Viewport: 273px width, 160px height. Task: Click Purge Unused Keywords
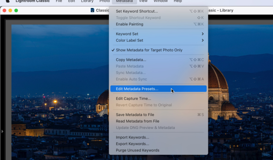[x=137, y=150]
